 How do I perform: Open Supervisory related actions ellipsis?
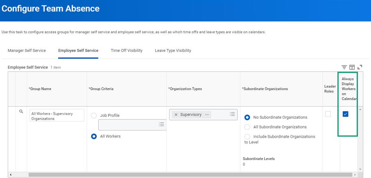[207, 115]
